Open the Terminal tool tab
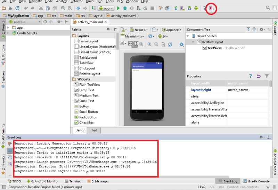 point(73,181)
